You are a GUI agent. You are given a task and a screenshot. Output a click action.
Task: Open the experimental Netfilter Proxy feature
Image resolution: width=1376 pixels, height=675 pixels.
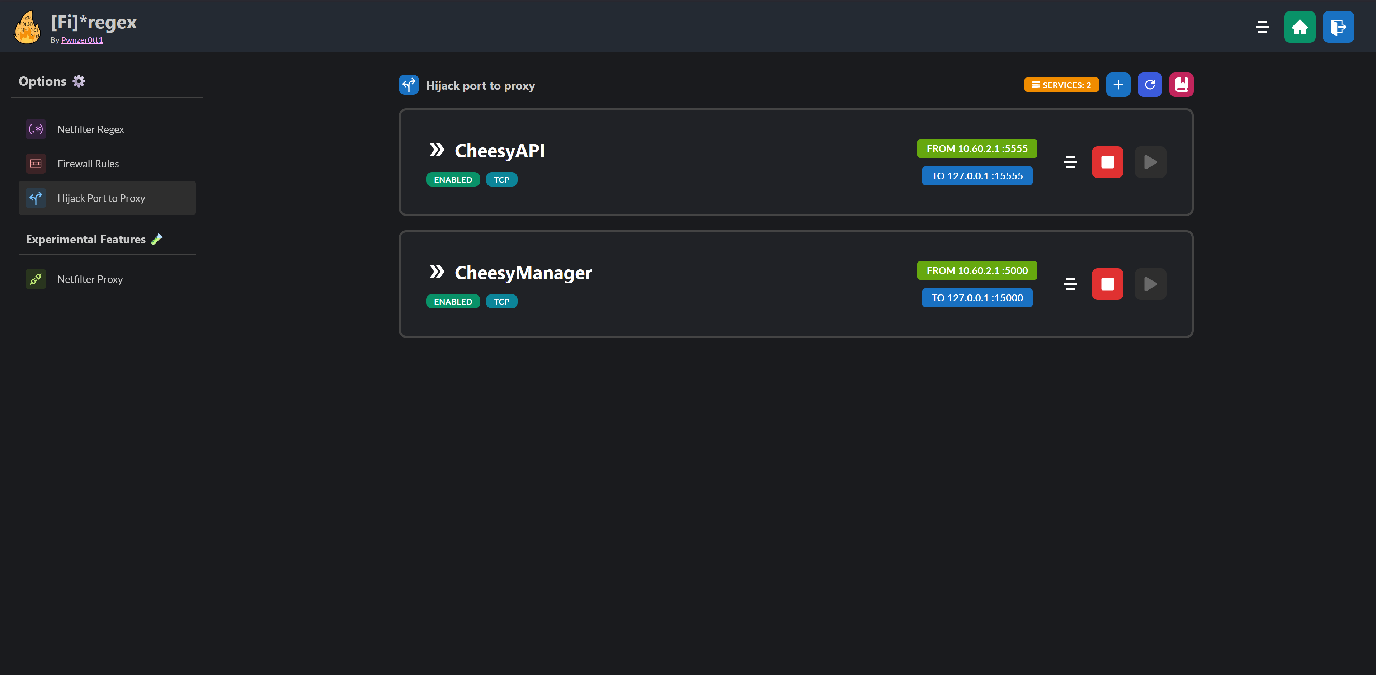coord(90,279)
